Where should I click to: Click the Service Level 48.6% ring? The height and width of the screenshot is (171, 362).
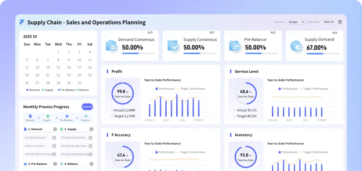coord(246,94)
